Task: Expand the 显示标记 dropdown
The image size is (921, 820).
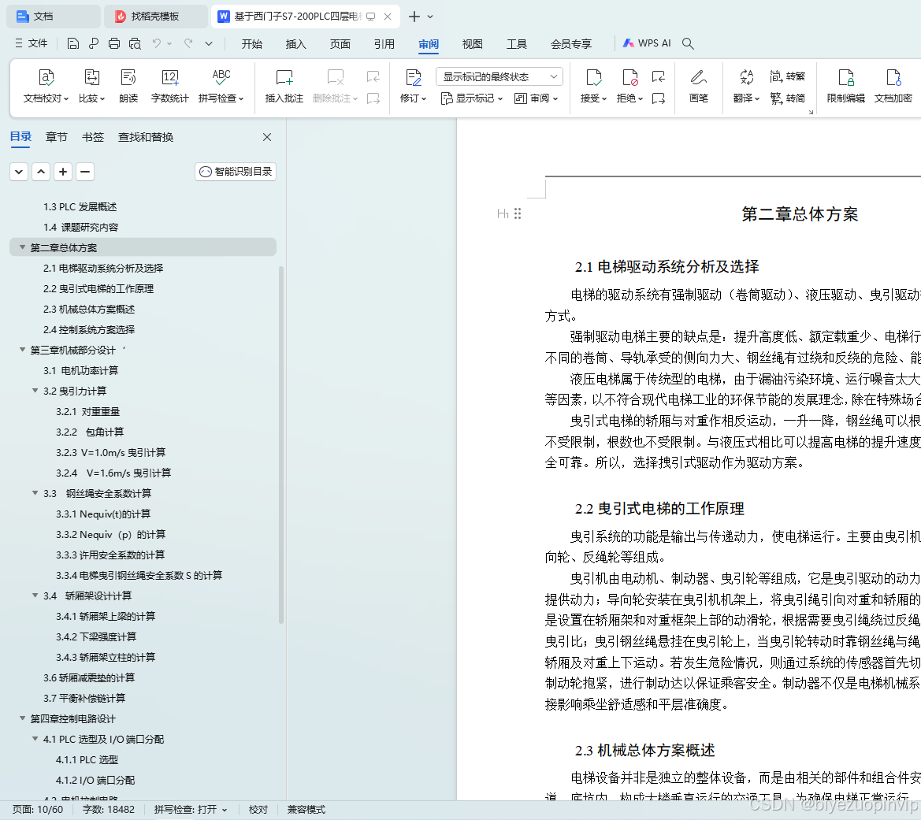Action: coord(472,98)
